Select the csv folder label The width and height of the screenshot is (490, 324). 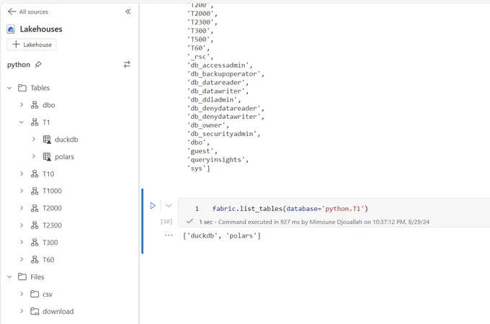(48, 294)
